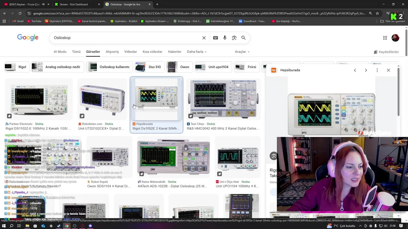This screenshot has width=408, height=229.
Task: Filter by Owon chip
Action: coord(179,67)
